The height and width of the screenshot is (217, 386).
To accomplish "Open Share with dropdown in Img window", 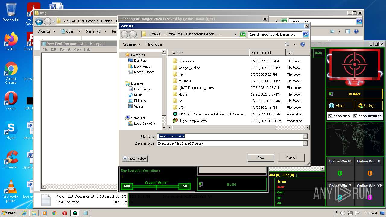I will point(96,31).
